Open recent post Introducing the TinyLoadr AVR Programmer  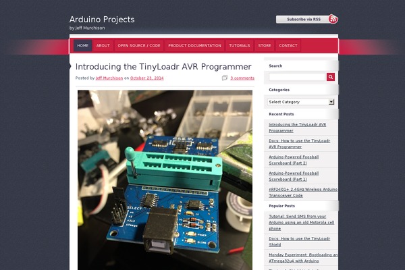(297, 128)
